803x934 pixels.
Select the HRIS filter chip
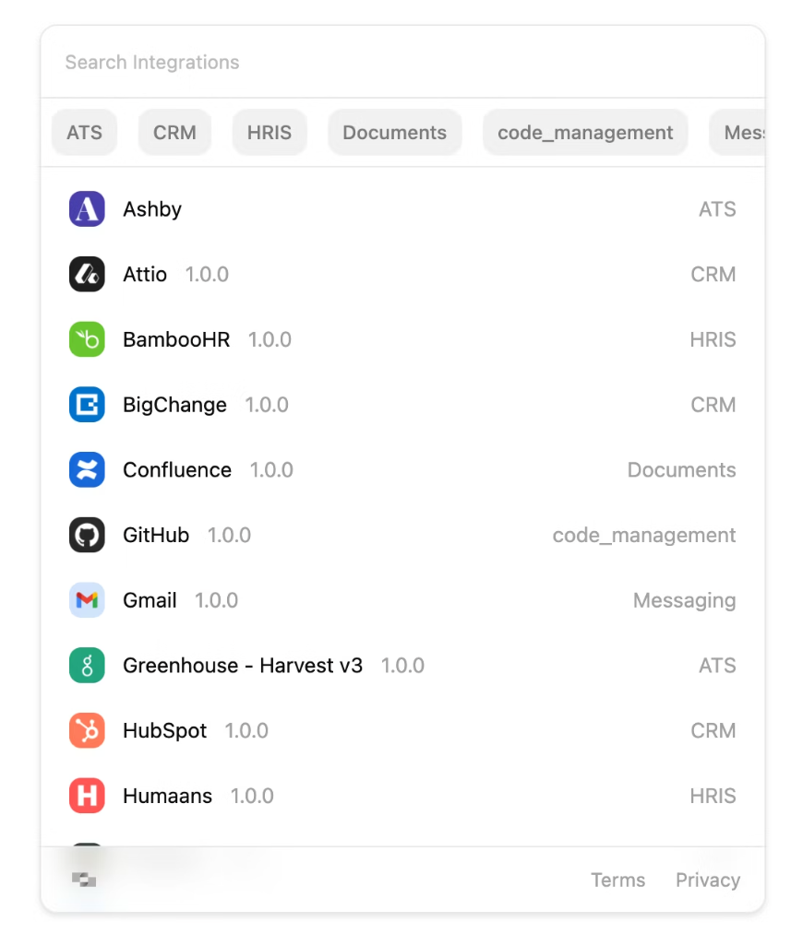270,132
